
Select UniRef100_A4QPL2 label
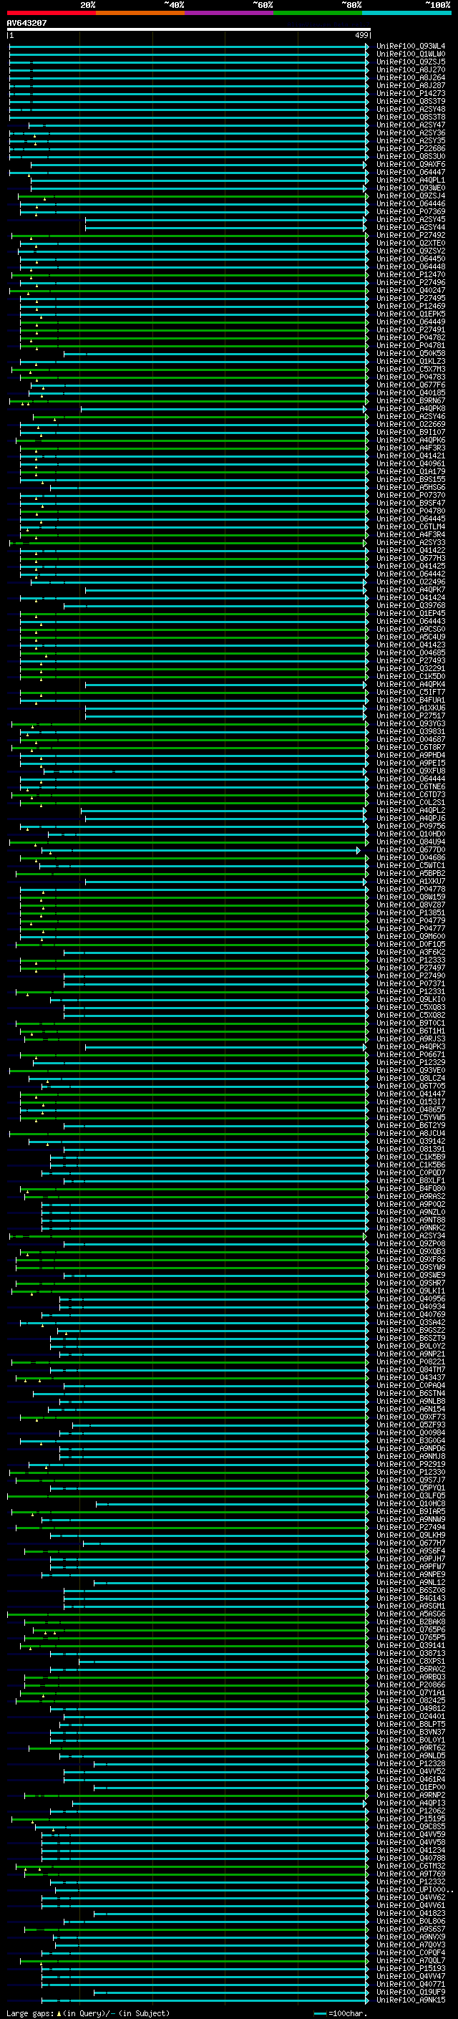click(410, 811)
